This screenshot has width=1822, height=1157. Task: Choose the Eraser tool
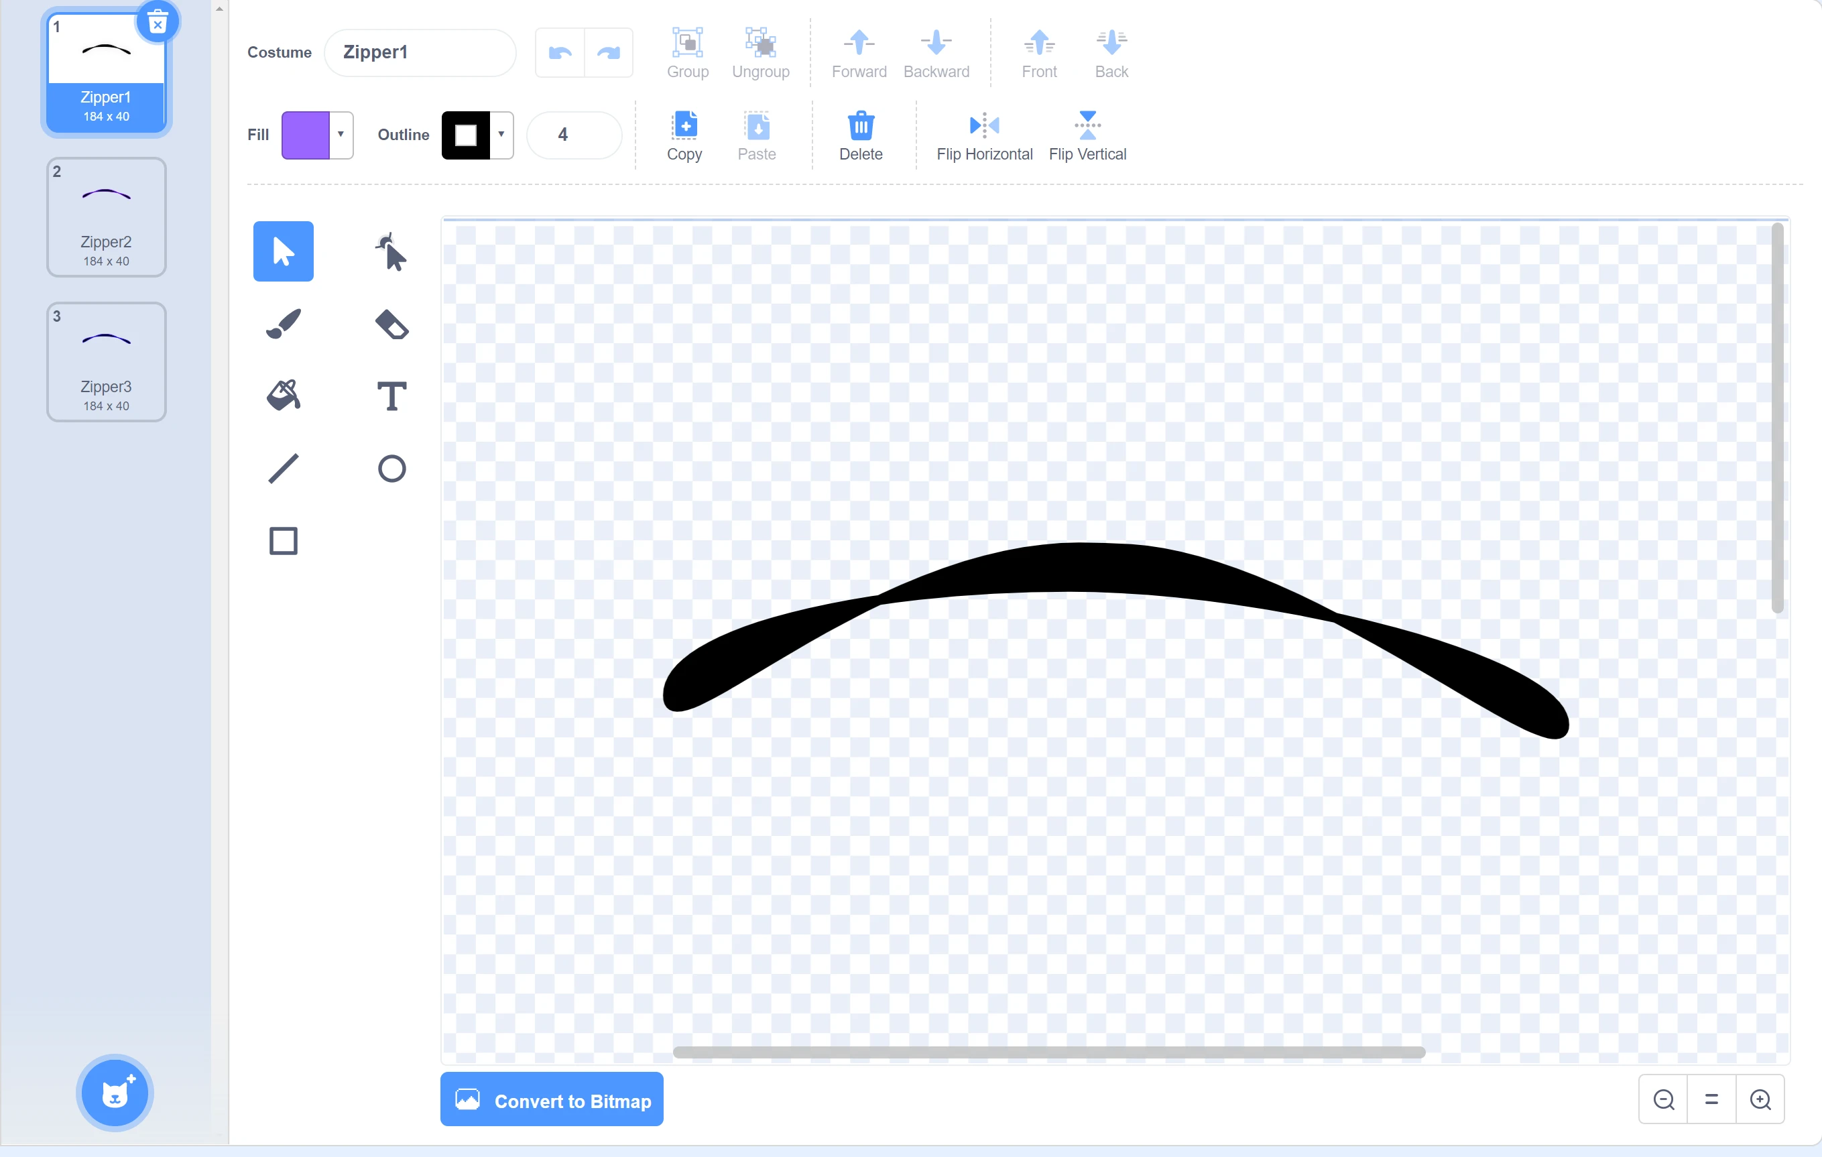tap(391, 324)
